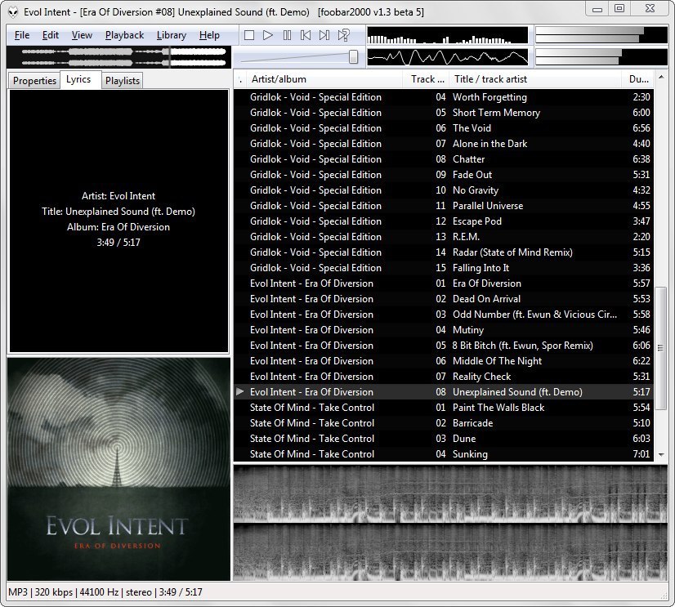Sort by Track number column header
This screenshot has height=607, width=675.
click(427, 79)
